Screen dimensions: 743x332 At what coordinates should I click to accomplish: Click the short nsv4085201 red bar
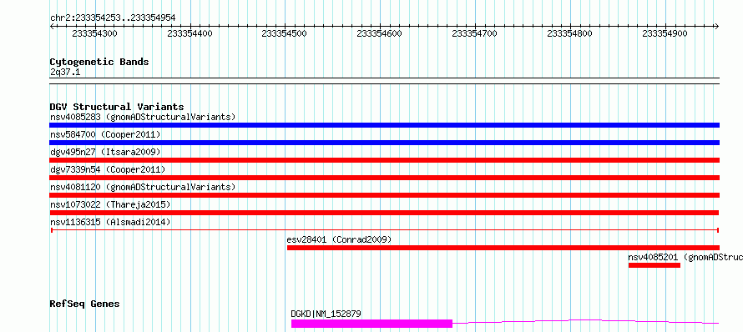pos(655,265)
